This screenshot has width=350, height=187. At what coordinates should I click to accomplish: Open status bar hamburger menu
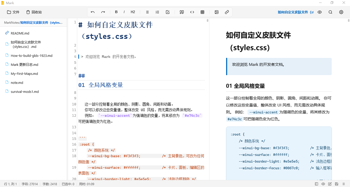point(343,184)
